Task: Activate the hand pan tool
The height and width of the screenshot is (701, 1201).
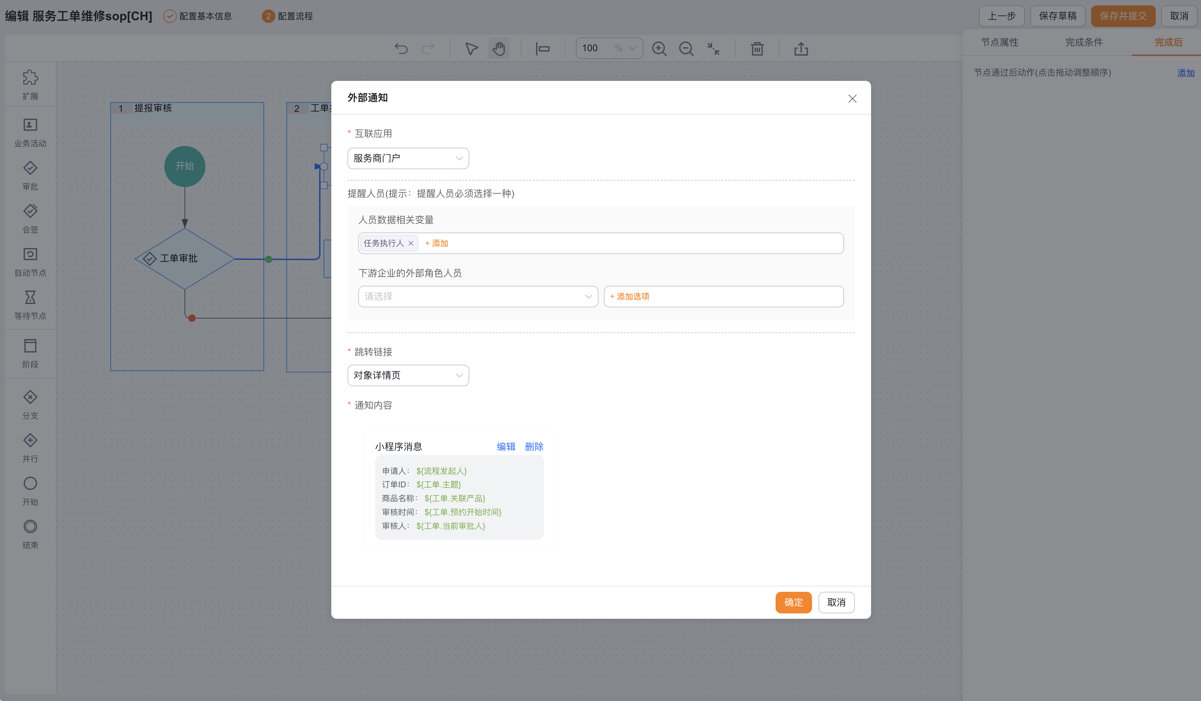Action: [x=499, y=49]
